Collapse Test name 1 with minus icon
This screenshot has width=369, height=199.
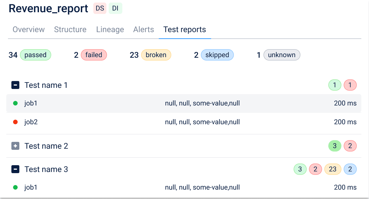[x=15, y=85]
